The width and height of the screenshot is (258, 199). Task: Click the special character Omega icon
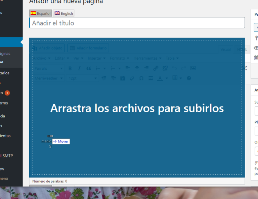[x=141, y=78]
